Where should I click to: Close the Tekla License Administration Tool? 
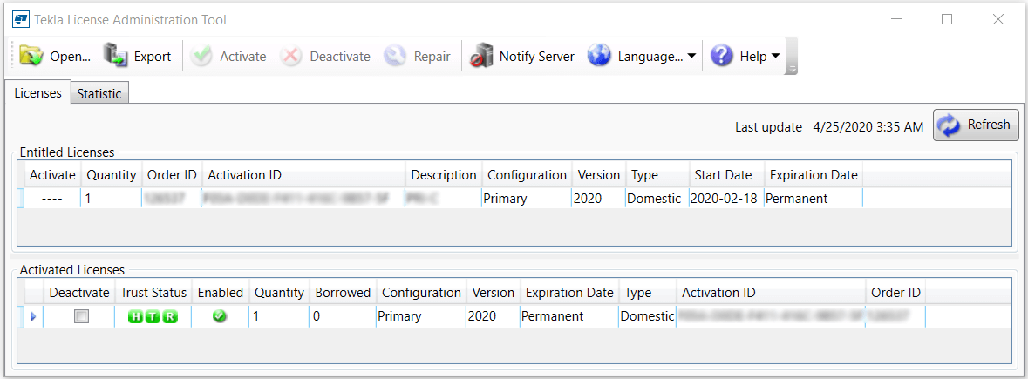click(x=997, y=20)
